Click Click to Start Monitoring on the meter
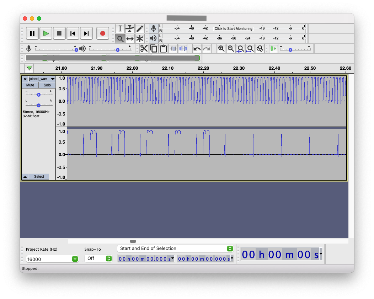374x299 pixels. (233, 28)
